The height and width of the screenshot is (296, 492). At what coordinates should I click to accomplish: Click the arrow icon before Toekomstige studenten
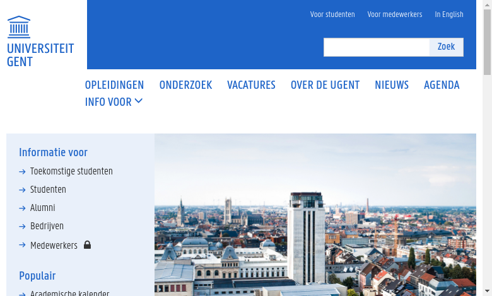click(22, 172)
